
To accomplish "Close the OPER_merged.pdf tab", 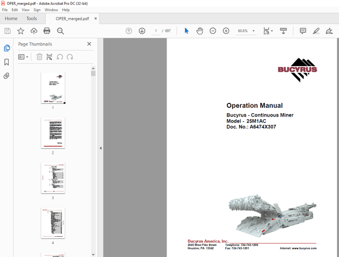I will pyautogui.click(x=96, y=19).
